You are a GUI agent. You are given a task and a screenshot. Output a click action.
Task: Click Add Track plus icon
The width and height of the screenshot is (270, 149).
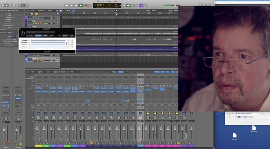click(27, 14)
